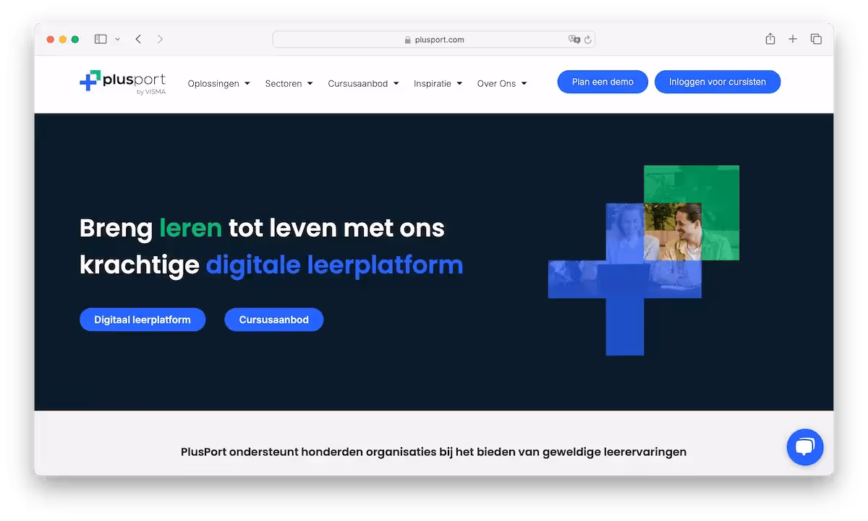
Task: Click the reload page icon
Action: [x=588, y=40]
